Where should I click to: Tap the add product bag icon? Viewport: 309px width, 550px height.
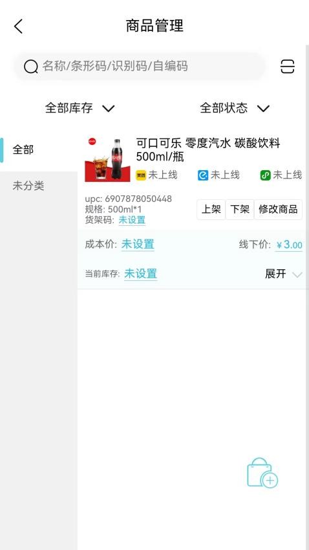pyautogui.click(x=262, y=473)
